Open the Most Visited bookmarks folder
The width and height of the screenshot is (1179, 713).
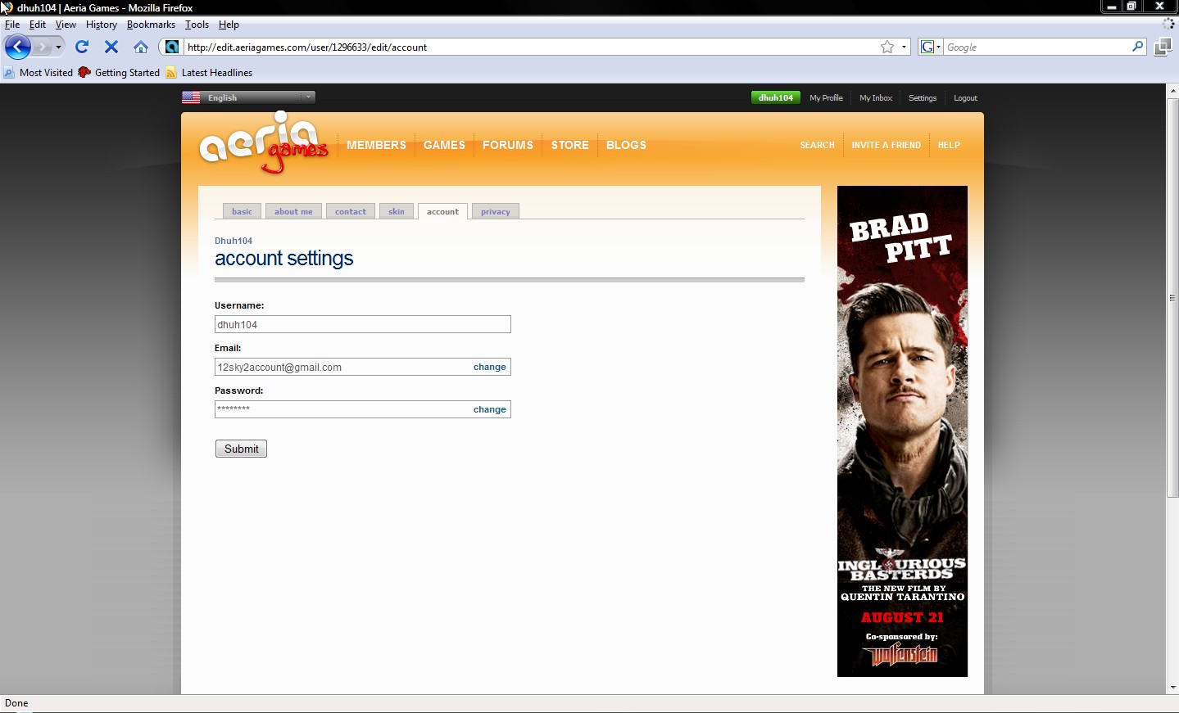pos(39,72)
